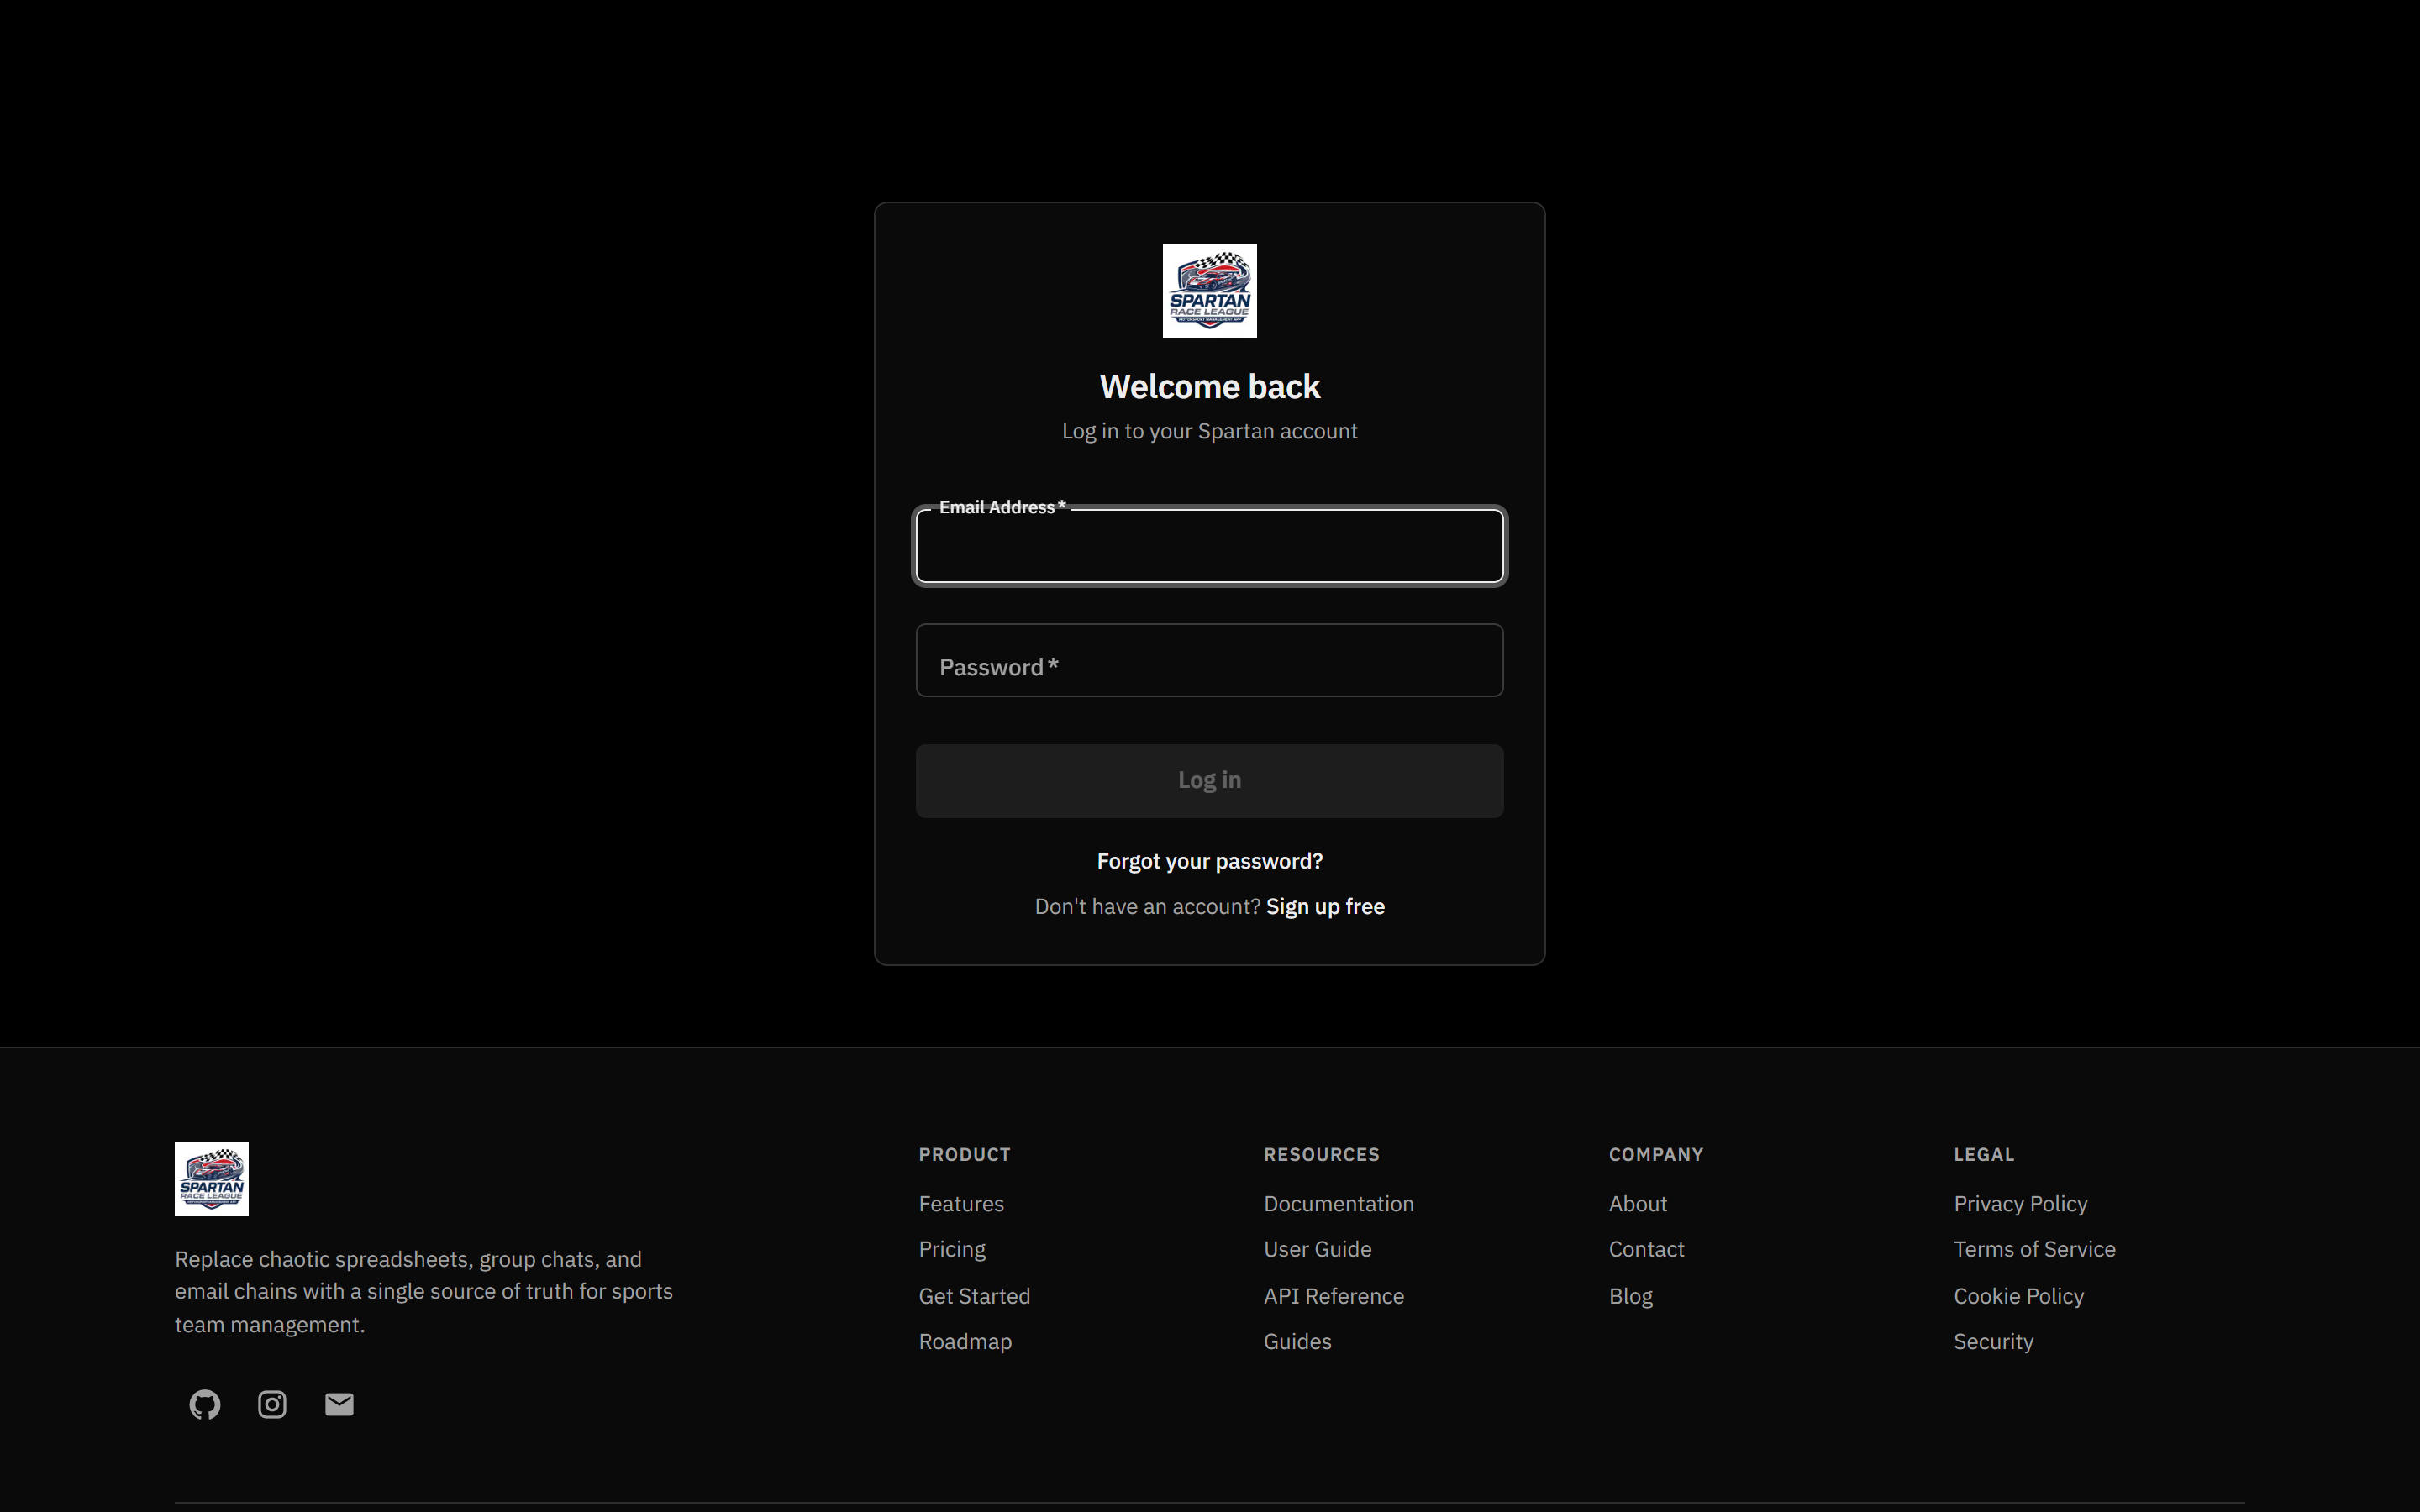Click the COMPANY column heading

click(x=1655, y=1154)
